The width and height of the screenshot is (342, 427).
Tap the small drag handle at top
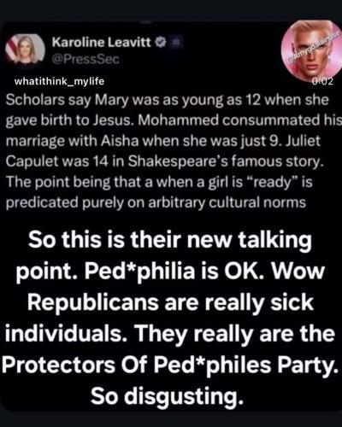tap(147, 21)
